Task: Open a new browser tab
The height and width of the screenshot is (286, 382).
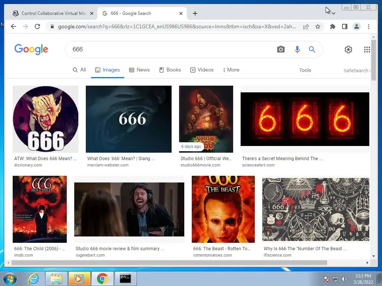Action: (195, 13)
